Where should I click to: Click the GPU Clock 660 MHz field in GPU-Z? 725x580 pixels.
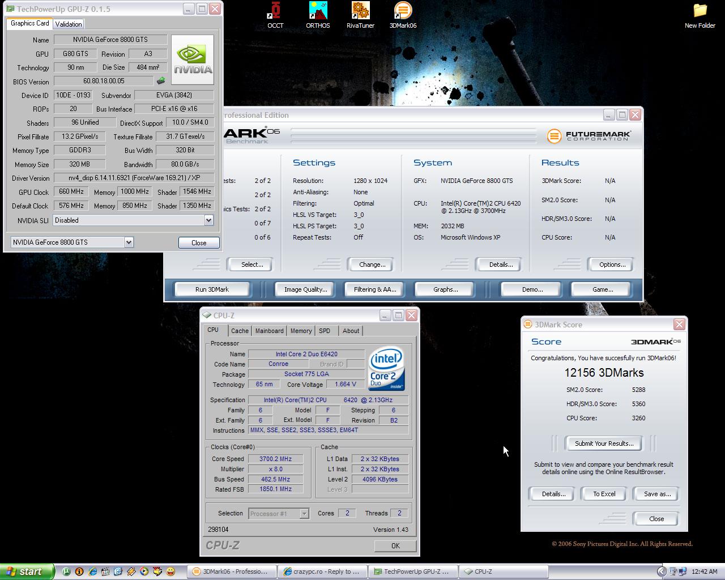[x=72, y=191]
